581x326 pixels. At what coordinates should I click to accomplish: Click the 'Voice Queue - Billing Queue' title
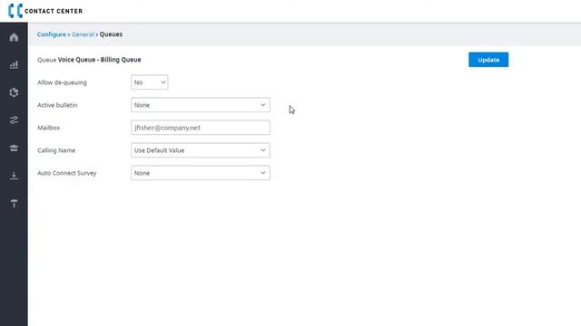coord(99,60)
